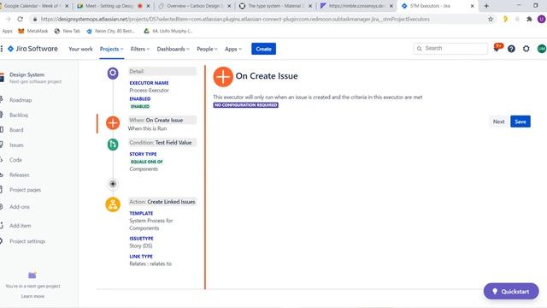Click the Next button

tap(498, 121)
